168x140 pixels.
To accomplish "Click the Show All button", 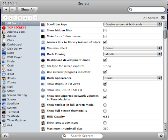I will coord(28,9).
